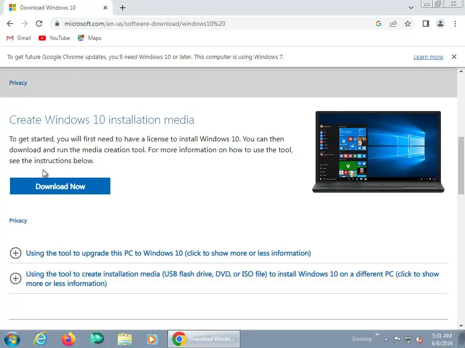Open Windows Media Player on taskbar
This screenshot has width=465, height=348.
coord(153,339)
